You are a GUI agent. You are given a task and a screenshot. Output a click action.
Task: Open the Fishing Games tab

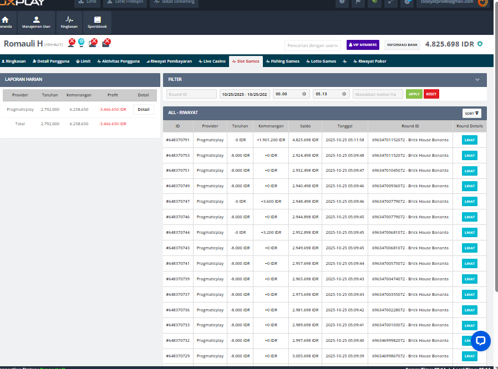[283, 61]
